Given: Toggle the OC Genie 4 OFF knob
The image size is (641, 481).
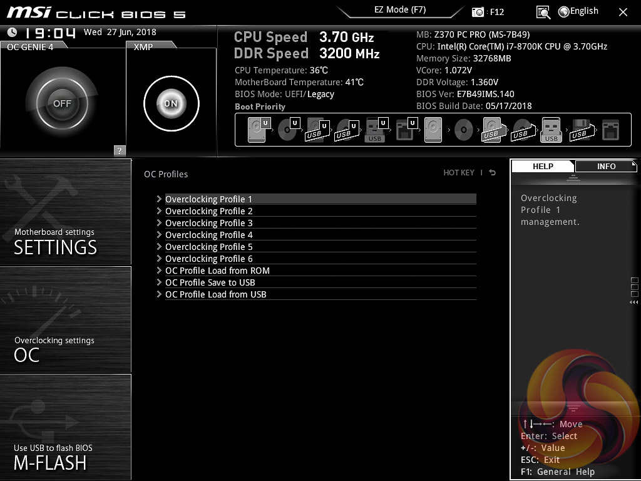Looking at the screenshot, I should coord(62,103).
